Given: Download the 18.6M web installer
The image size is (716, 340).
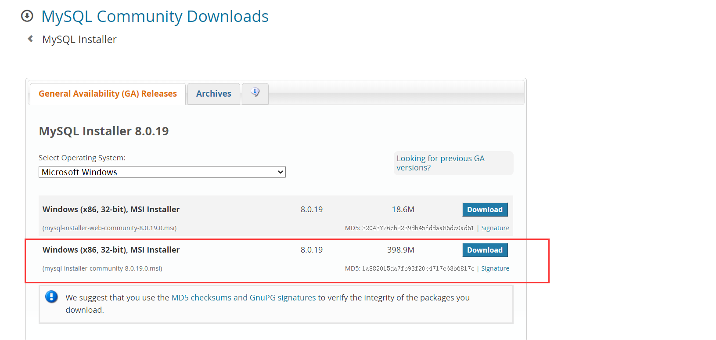Looking at the screenshot, I should tap(485, 210).
